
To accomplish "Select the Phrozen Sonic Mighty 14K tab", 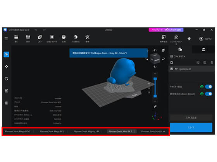I will point(86,132).
